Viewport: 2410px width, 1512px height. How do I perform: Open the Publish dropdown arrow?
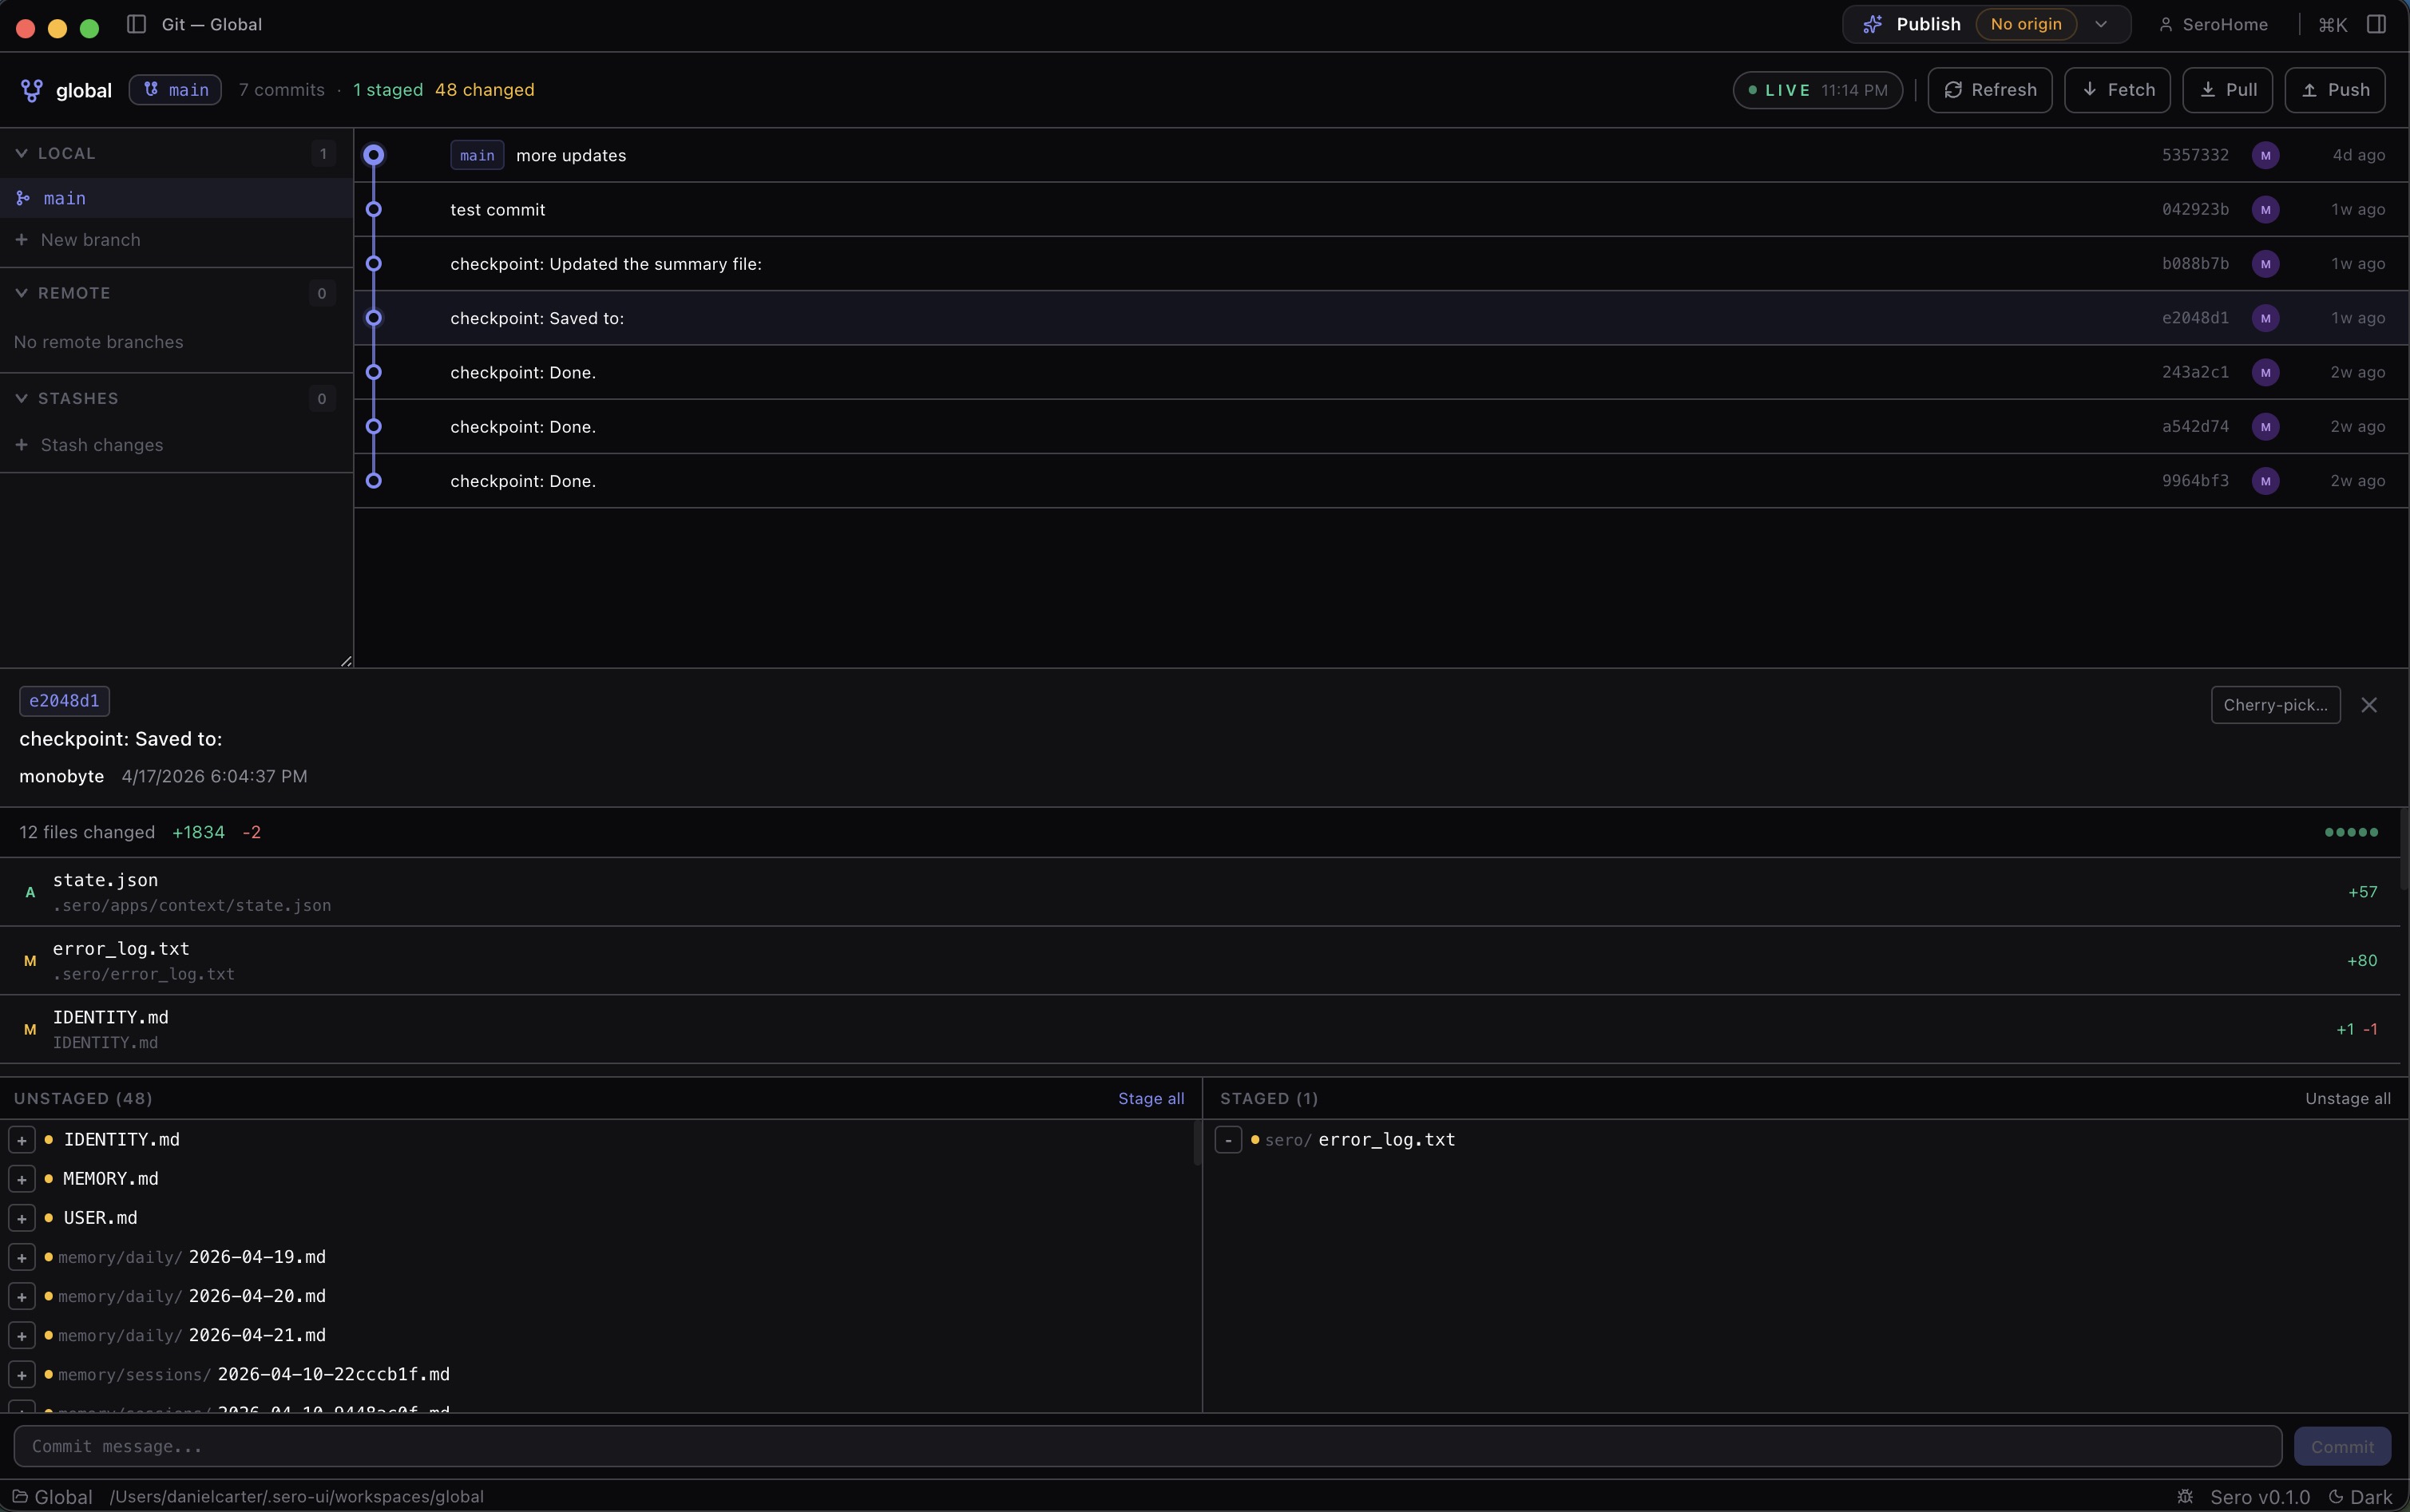tap(2101, 24)
